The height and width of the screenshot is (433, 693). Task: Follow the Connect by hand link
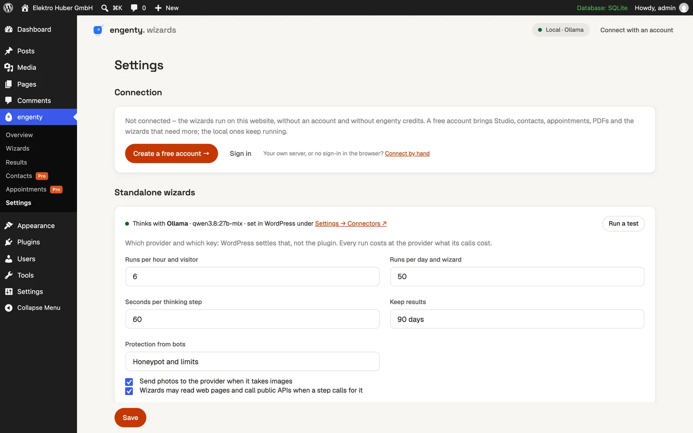[407, 153]
